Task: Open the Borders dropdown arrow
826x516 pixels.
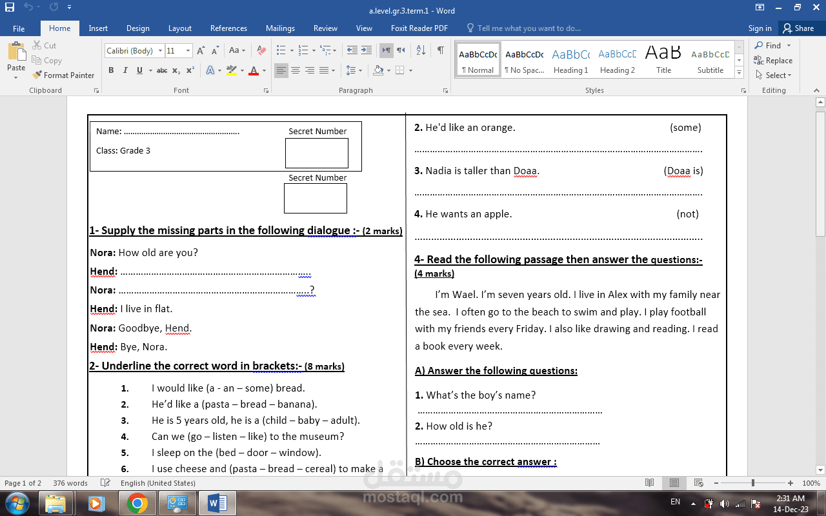Action: (410, 70)
